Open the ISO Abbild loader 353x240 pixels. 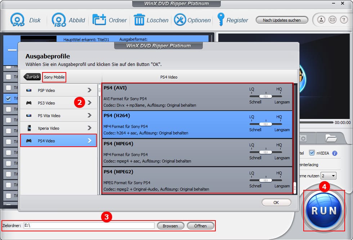tap(59, 20)
